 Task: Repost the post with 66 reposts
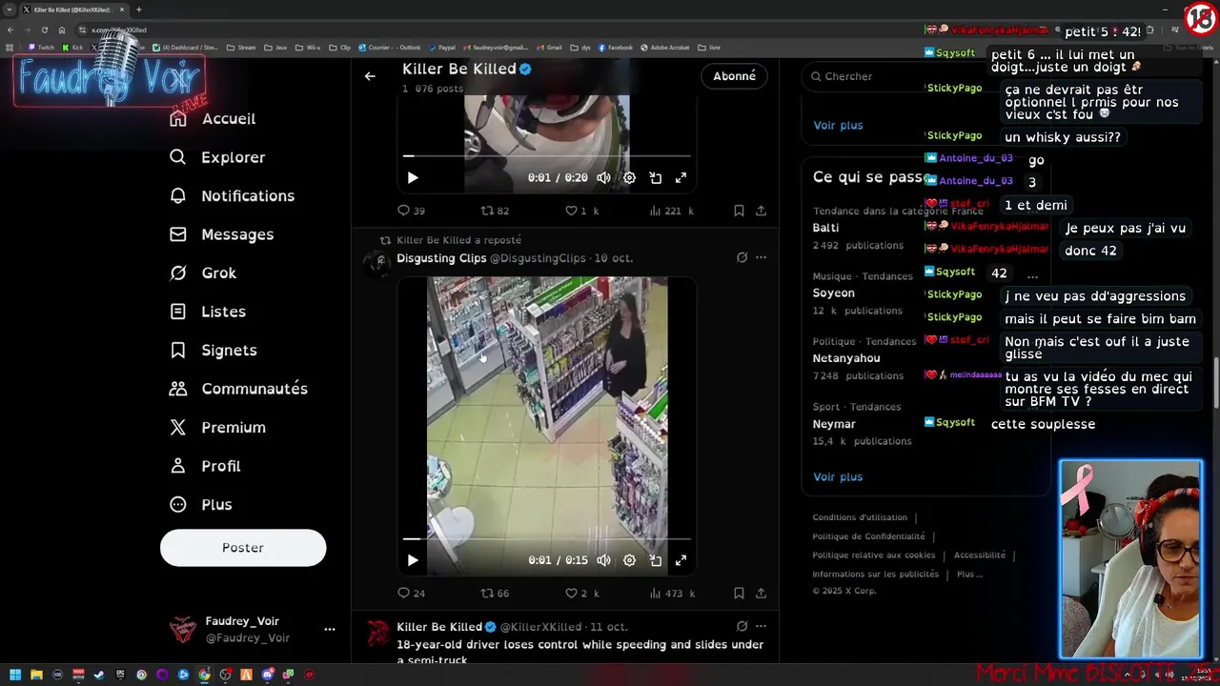click(x=495, y=593)
